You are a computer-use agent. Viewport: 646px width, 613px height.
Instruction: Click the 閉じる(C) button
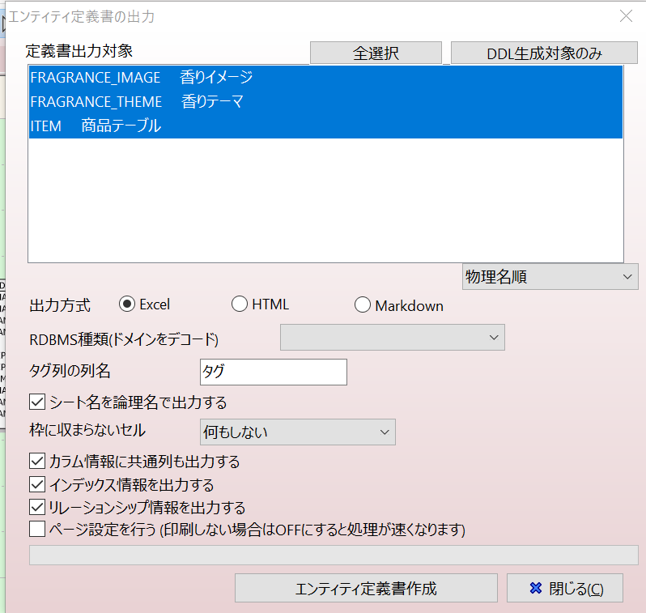565,588
